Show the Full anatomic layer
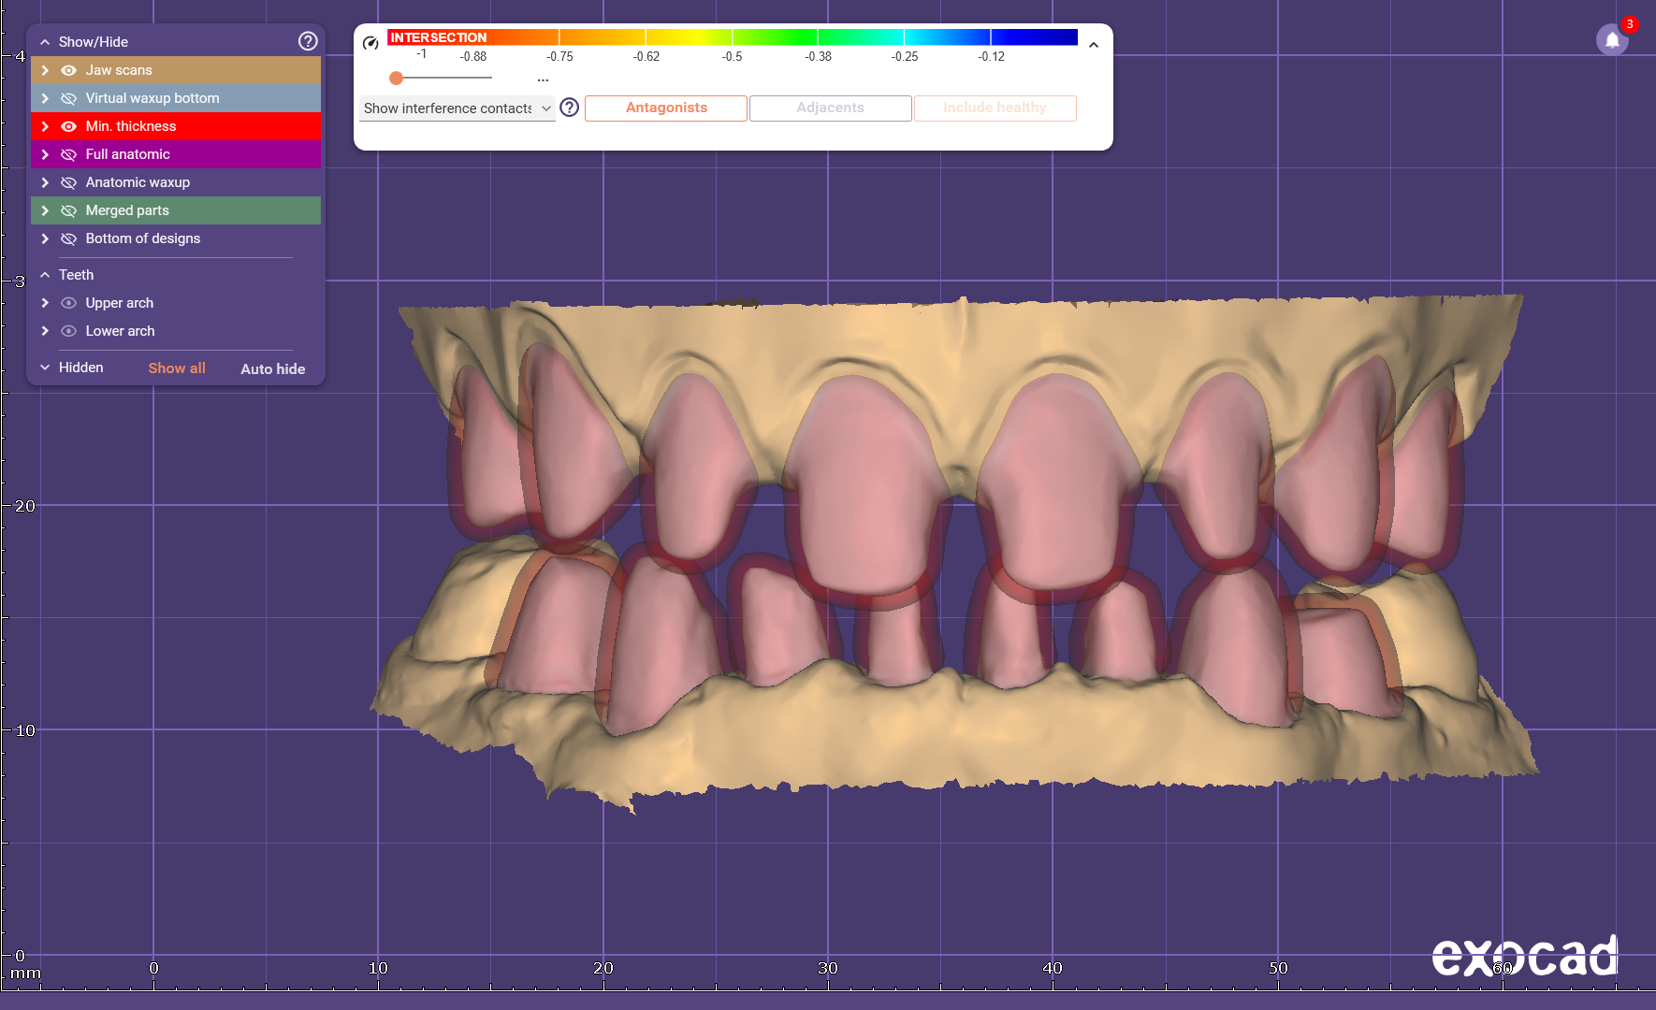1656x1010 pixels. (x=68, y=154)
